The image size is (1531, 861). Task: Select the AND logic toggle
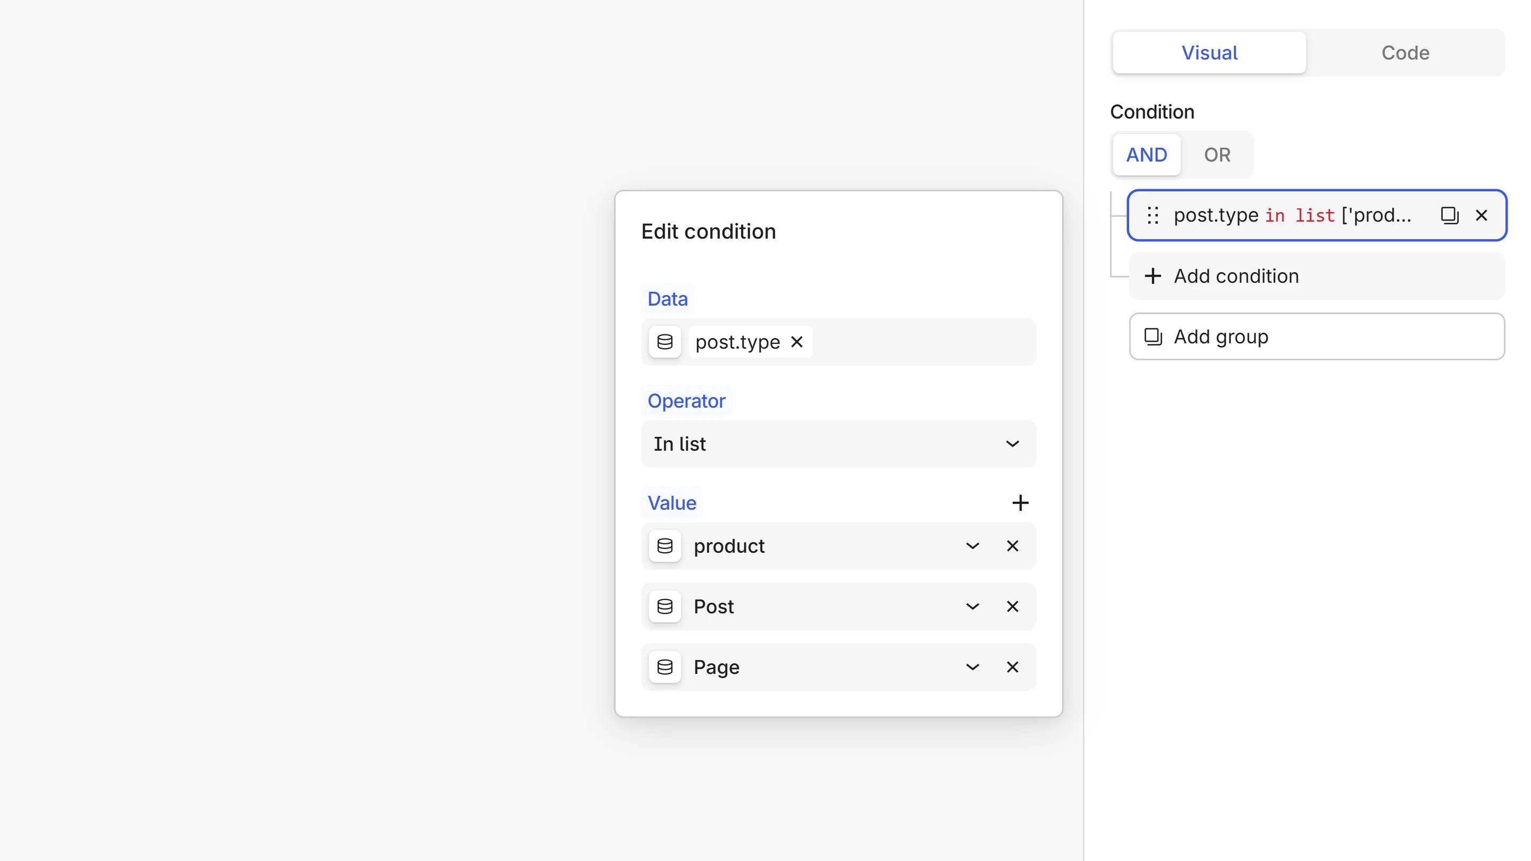tap(1147, 155)
